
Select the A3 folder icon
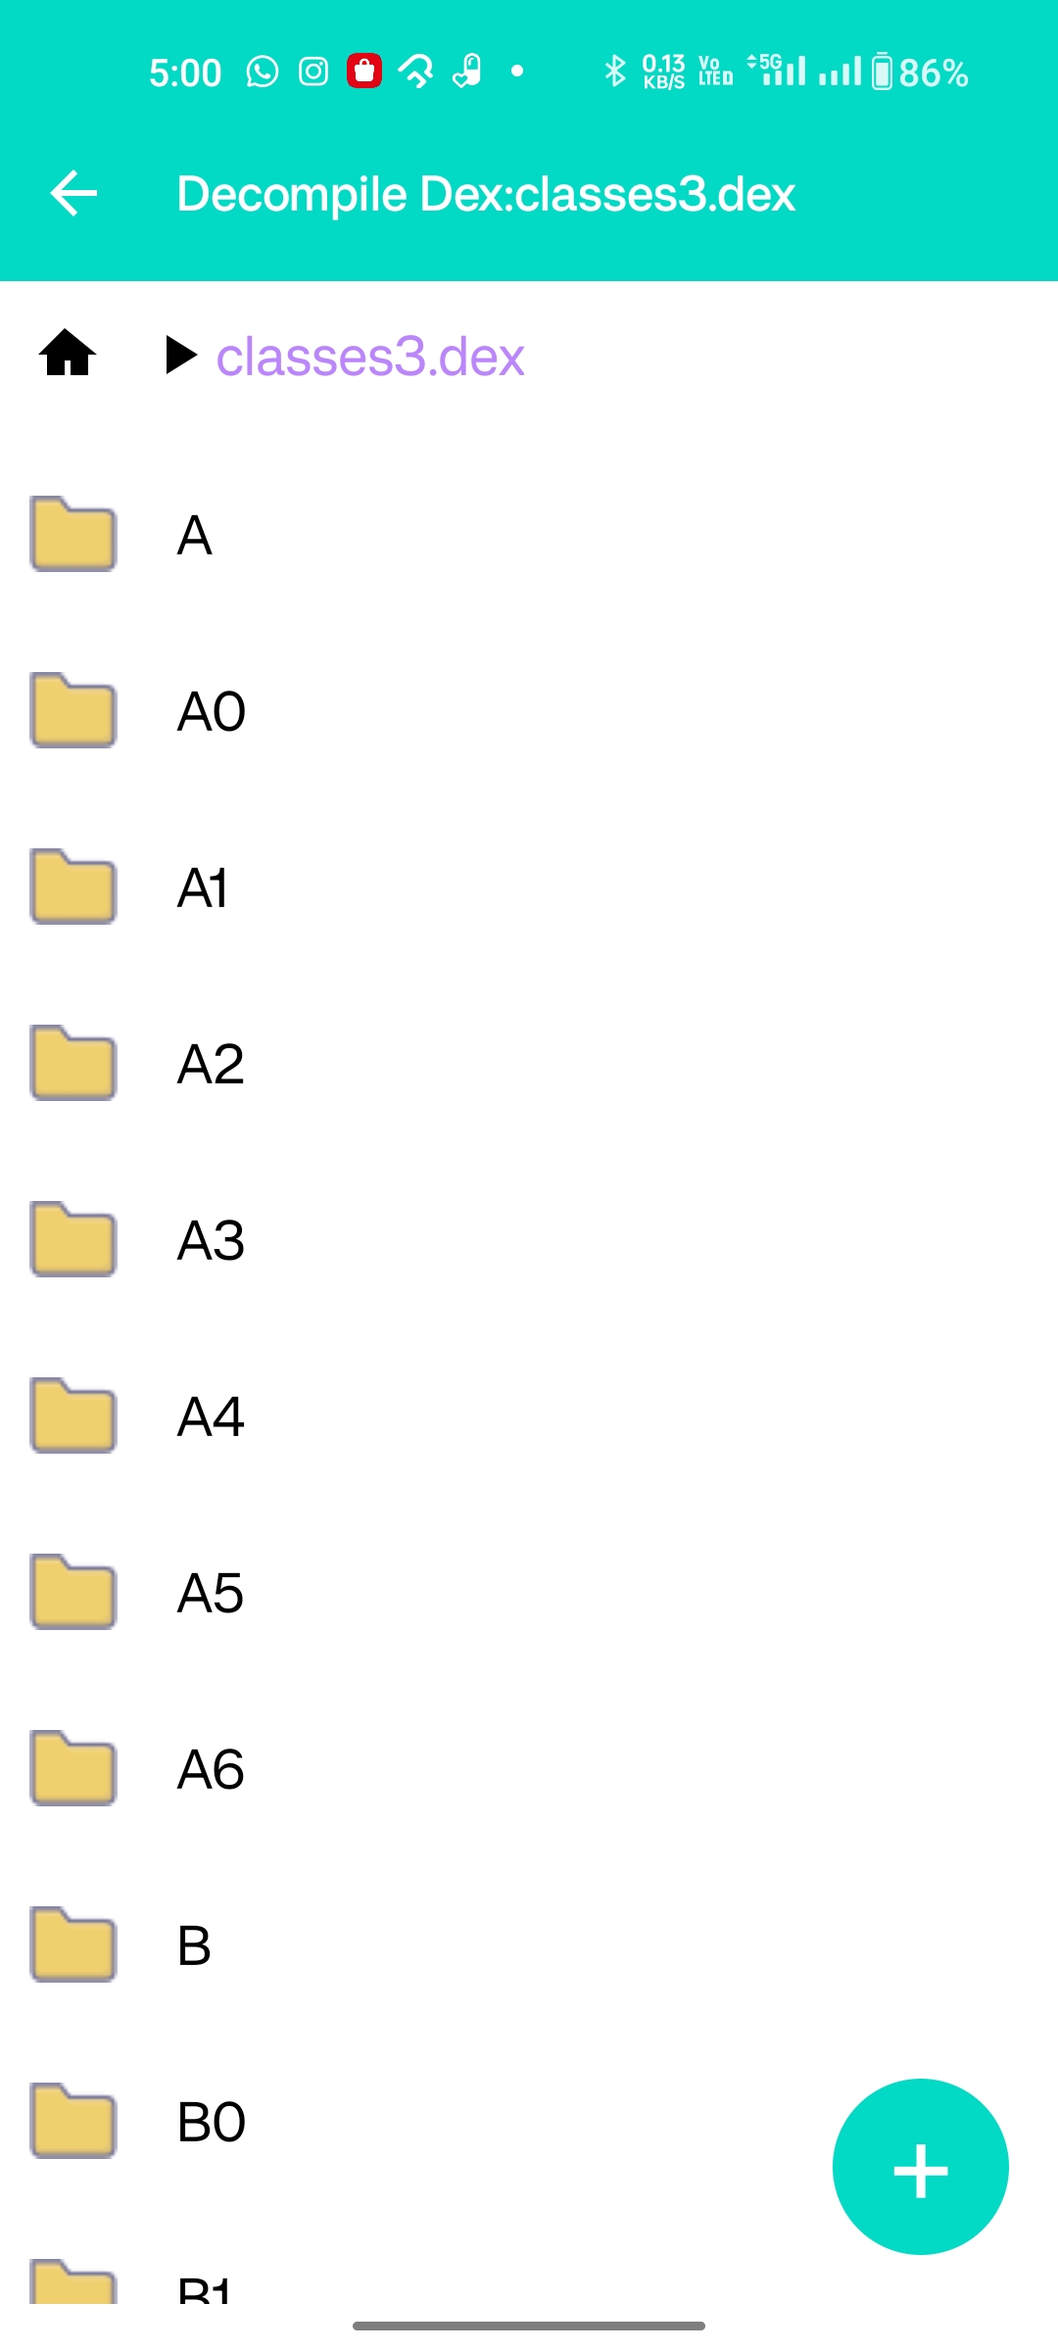point(73,1239)
